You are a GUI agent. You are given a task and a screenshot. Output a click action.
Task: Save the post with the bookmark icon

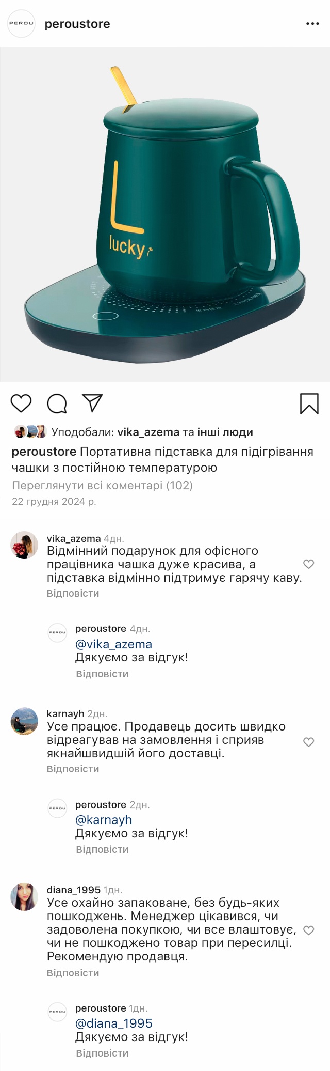309,403
